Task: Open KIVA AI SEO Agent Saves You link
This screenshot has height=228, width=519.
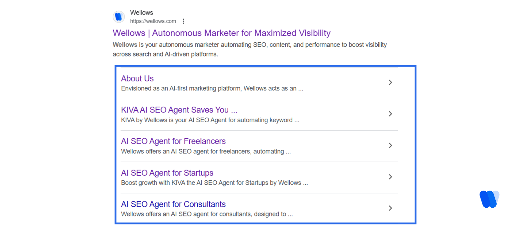Action: (179, 110)
